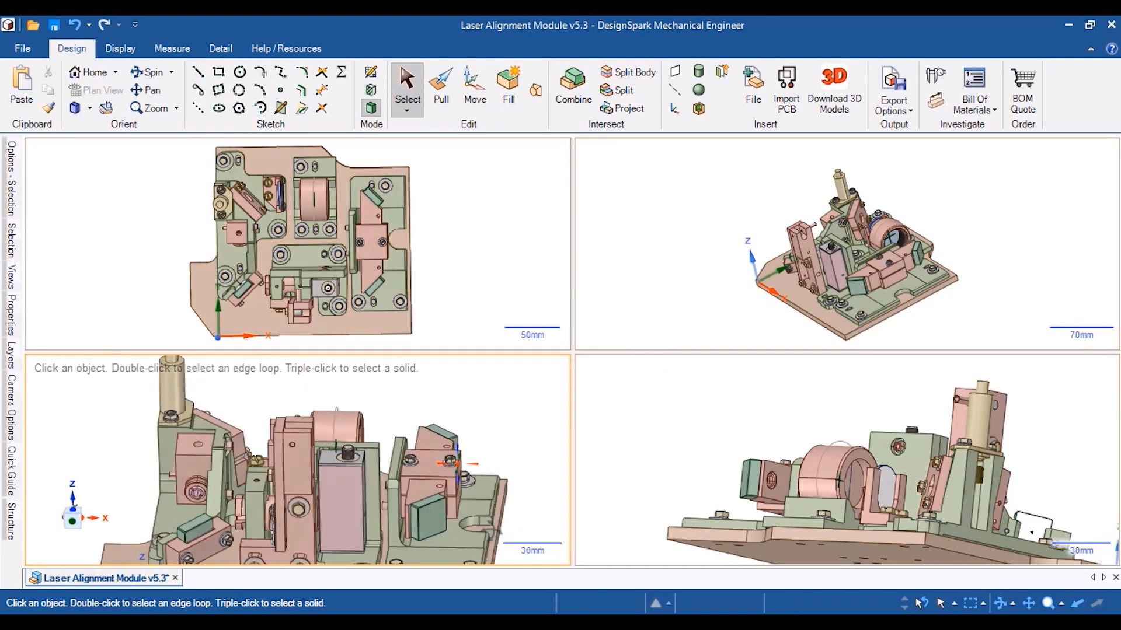Switch to Sketch mode
The height and width of the screenshot is (630, 1121).
coord(371,72)
